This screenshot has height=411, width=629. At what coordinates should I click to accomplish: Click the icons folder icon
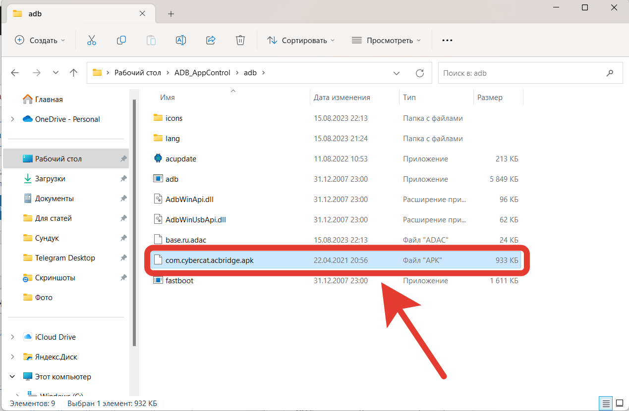pos(158,118)
